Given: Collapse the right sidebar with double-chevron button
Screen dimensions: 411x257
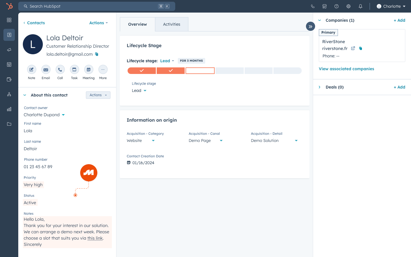Looking at the screenshot, I should (311, 26).
